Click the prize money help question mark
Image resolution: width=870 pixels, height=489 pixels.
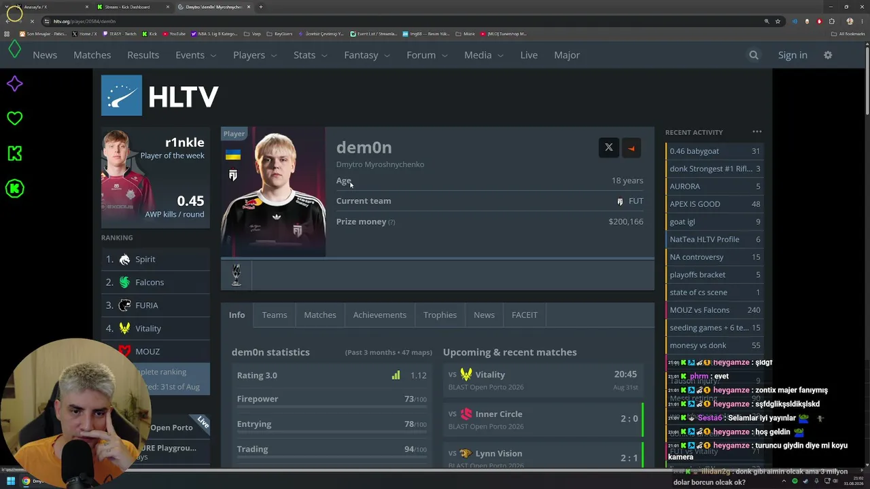pyautogui.click(x=391, y=222)
